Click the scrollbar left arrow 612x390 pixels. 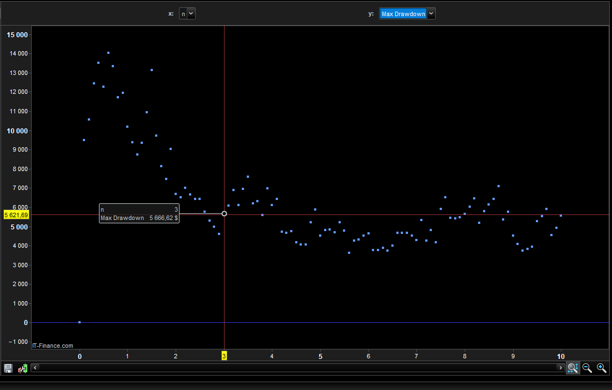click(35, 368)
